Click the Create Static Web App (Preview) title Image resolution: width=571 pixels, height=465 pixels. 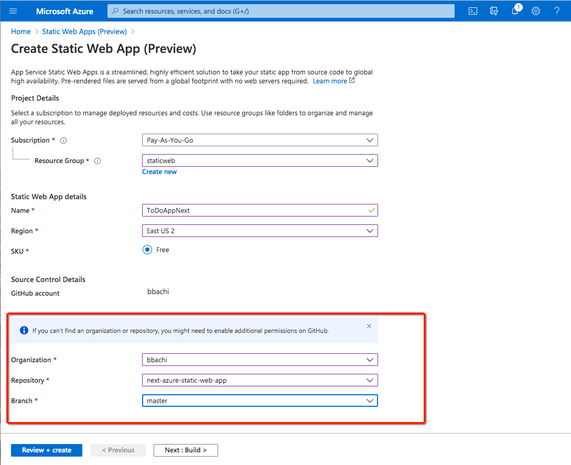point(104,49)
